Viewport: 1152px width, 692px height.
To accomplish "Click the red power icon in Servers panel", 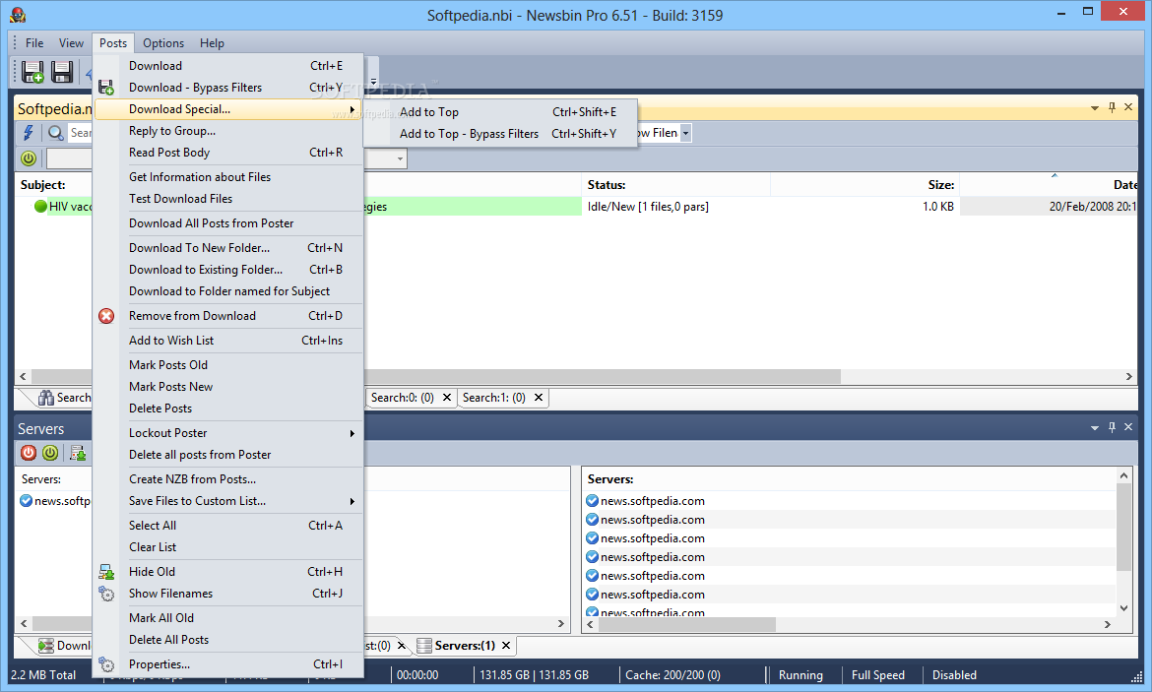I will click(x=29, y=453).
